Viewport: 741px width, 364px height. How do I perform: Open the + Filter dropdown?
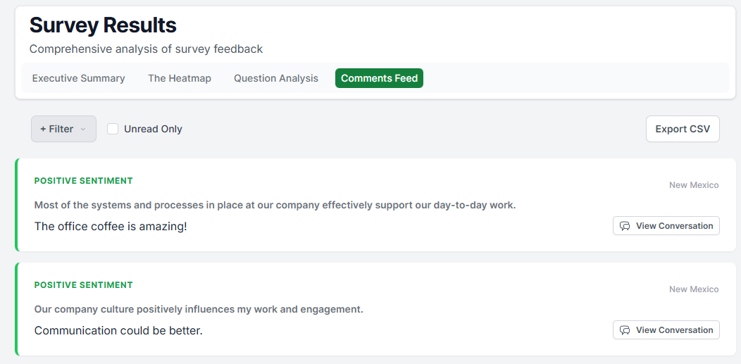coord(63,129)
